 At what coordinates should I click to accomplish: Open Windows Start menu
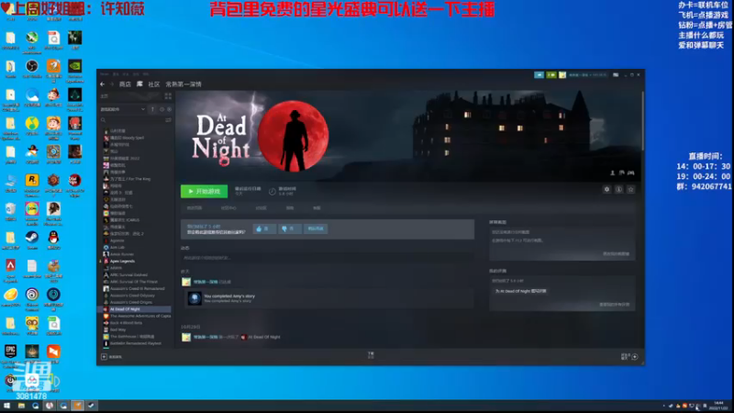[x=6, y=406]
